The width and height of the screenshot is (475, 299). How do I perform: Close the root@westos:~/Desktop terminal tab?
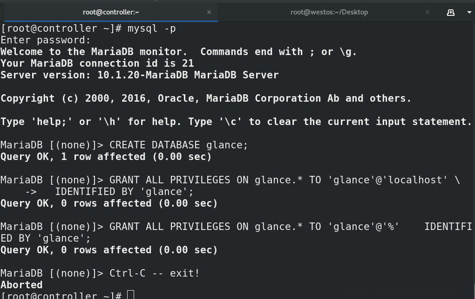click(427, 12)
